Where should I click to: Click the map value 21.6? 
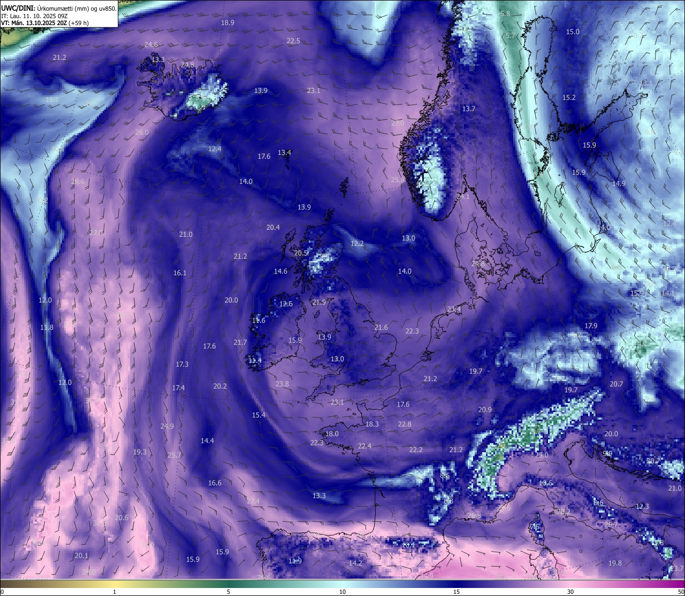click(381, 327)
